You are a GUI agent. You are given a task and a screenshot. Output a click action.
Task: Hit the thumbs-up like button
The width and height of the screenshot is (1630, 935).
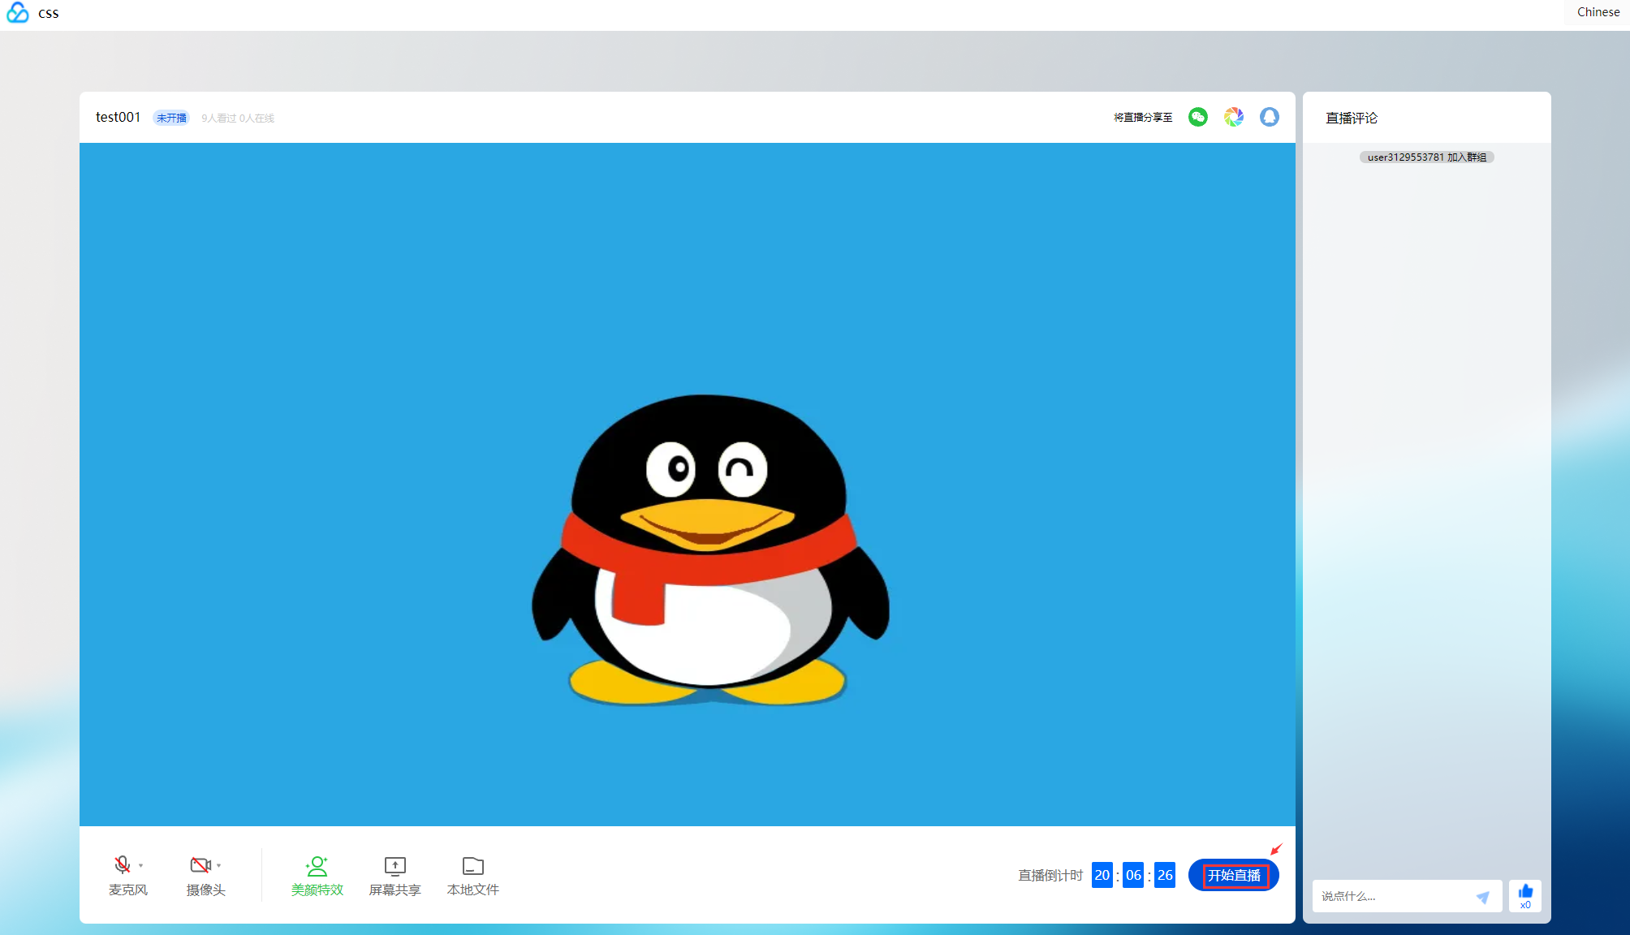(1525, 894)
